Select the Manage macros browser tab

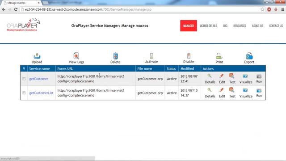pyautogui.click(x=21, y=3)
